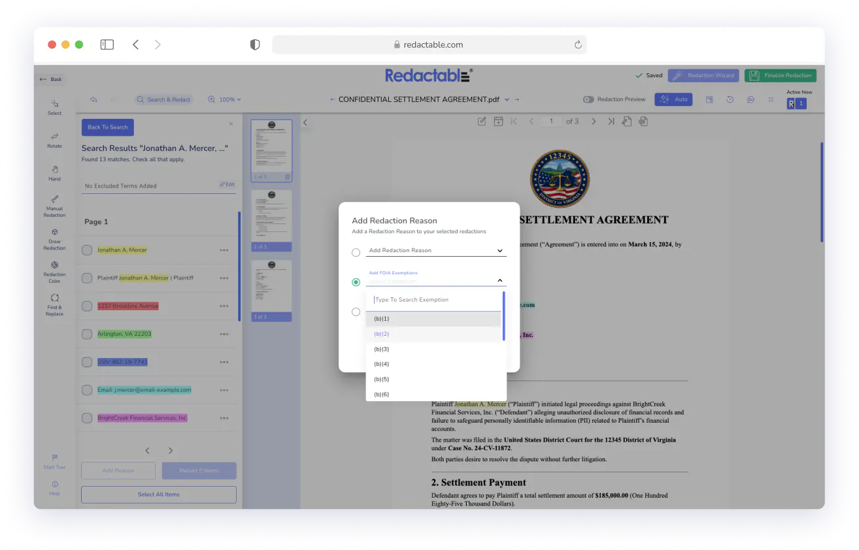Open the checklist icon near Active Now
The width and height of the screenshot is (859, 550).
tap(771, 99)
